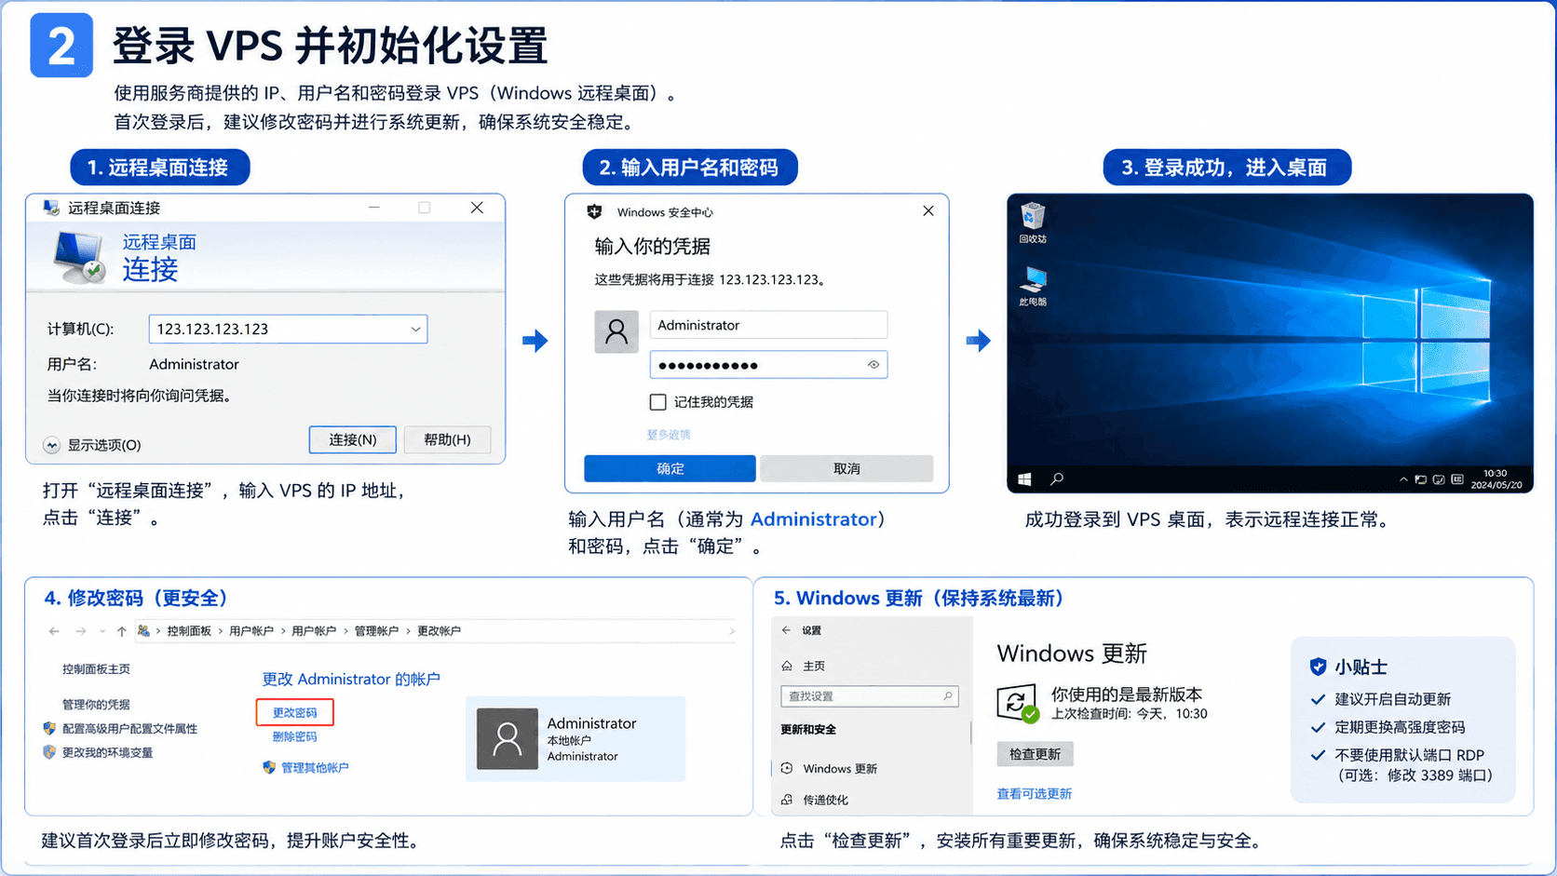Select 更改帐户 in the breadcrumb path

tap(439, 631)
